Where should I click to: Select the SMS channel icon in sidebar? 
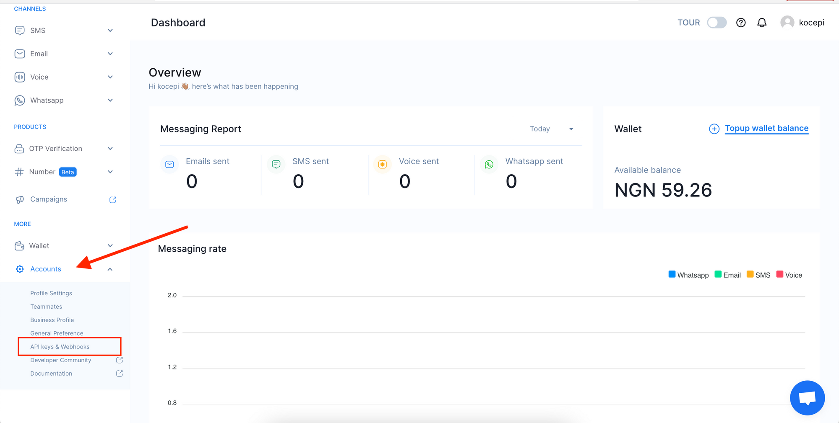point(20,30)
